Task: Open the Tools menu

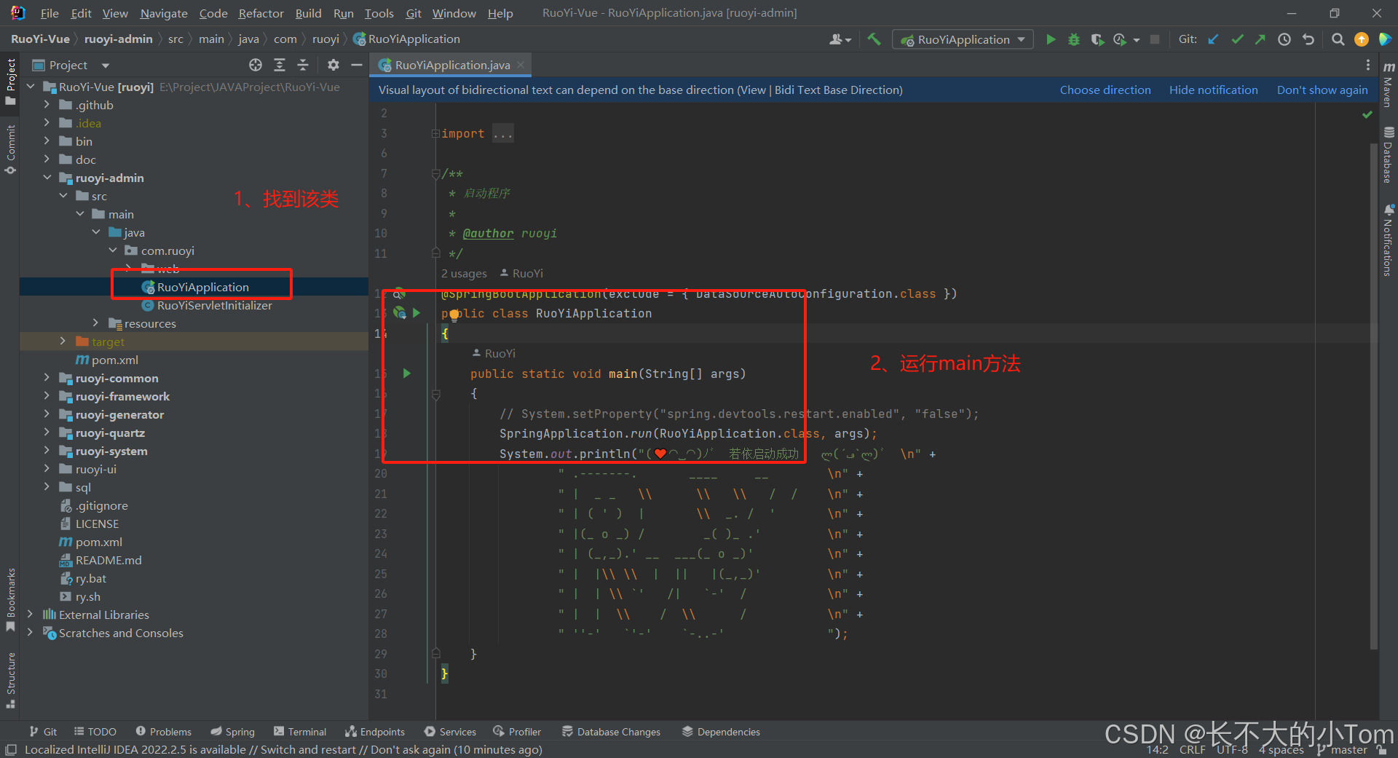Action: pyautogui.click(x=379, y=13)
